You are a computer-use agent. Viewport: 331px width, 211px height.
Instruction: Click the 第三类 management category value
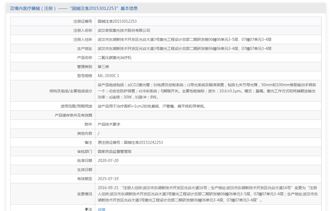tap(103, 67)
